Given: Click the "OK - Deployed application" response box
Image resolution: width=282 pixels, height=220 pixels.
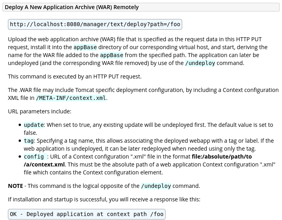Looking at the screenshot, I should pos(86,214).
